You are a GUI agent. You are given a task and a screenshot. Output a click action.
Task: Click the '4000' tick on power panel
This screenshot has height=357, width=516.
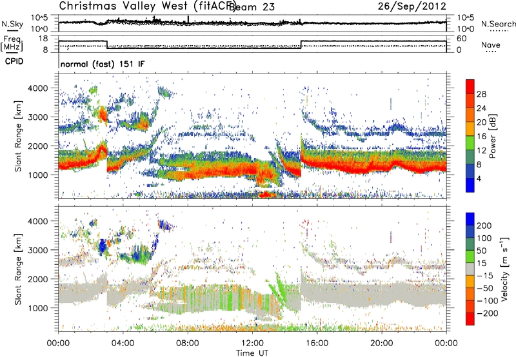coord(37,88)
